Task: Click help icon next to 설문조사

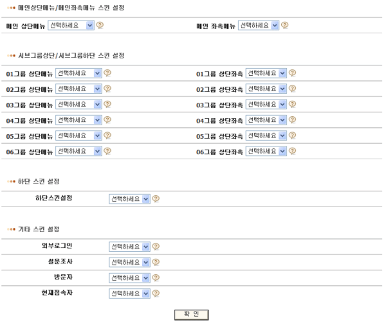Action: (156, 262)
